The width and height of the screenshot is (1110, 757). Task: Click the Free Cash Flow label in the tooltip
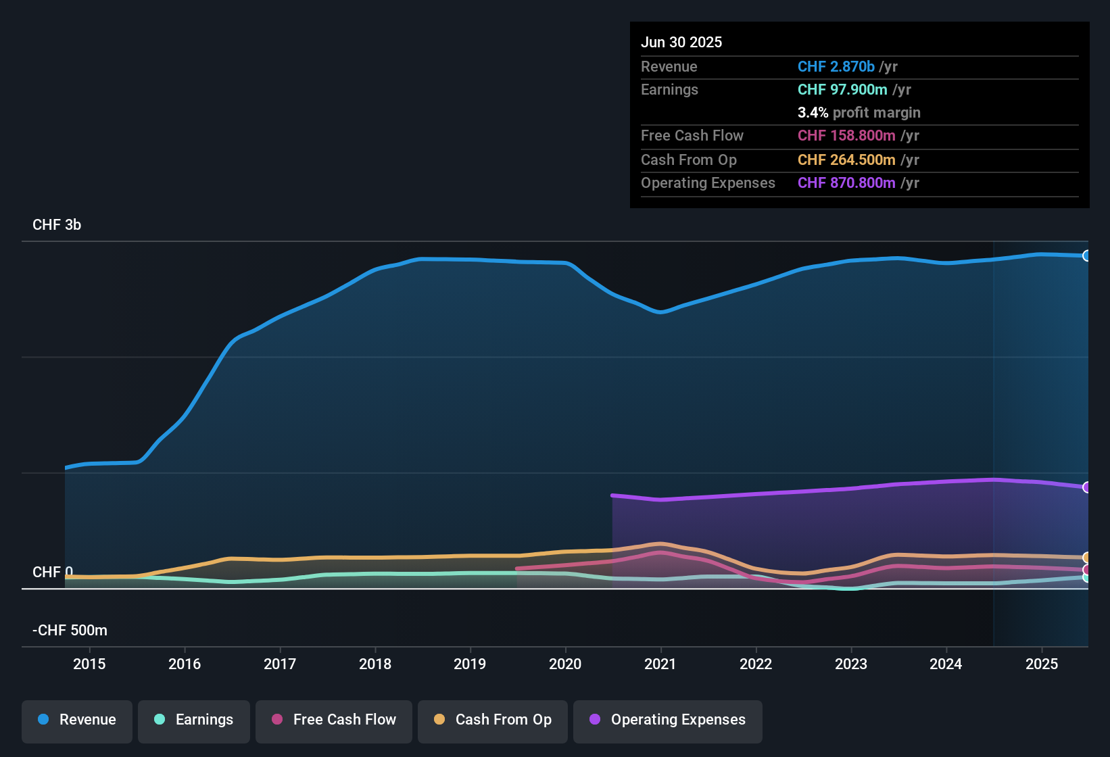coord(692,135)
